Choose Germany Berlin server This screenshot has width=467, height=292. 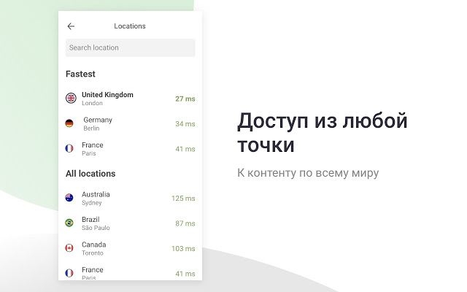131,123
